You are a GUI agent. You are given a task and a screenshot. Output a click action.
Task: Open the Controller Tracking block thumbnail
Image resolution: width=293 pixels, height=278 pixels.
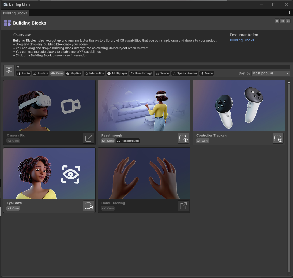[x=239, y=106]
